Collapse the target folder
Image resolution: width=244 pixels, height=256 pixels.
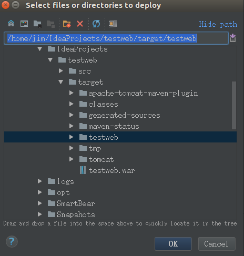tap(61, 82)
